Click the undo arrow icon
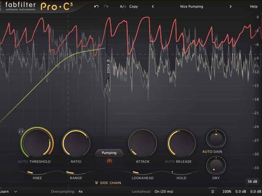 (96, 7)
